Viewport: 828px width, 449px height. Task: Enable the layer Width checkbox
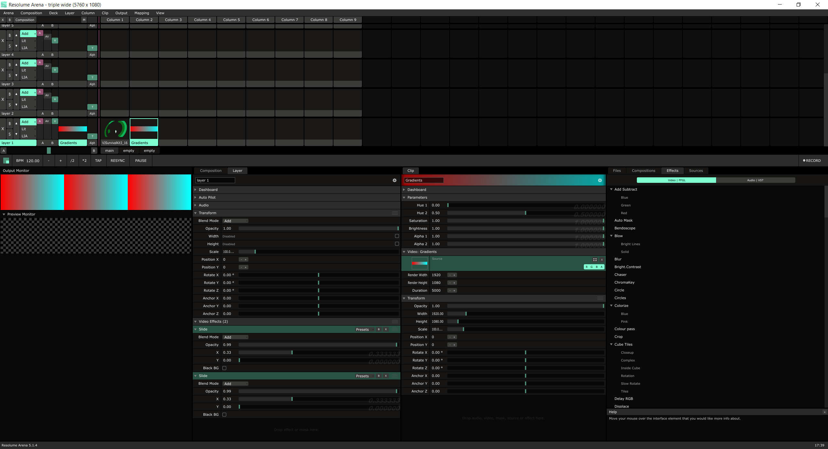pos(397,236)
